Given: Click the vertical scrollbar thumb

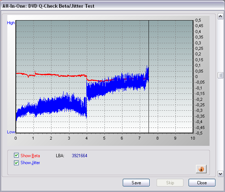Looking at the screenshot, I should click(221, 75).
